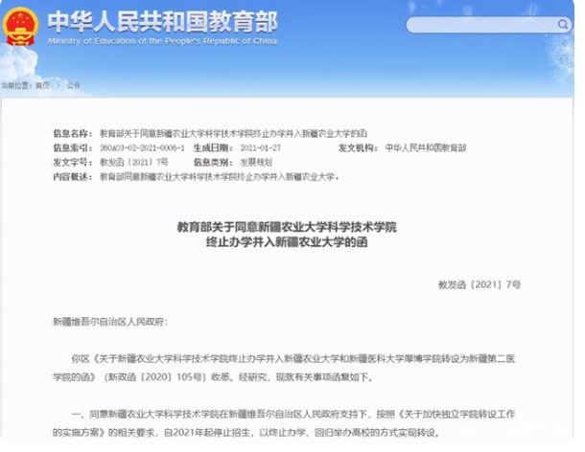Click the search magnifier icon
585x452 pixels.
(562, 25)
